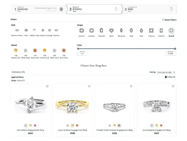Click Eve Solitaire Engagement Ring title
187x141 pixels.
point(30,130)
